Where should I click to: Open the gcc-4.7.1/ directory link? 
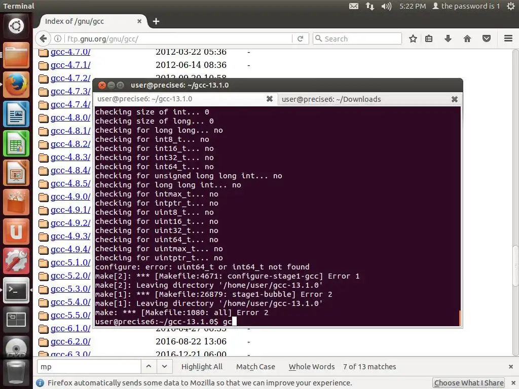point(70,65)
